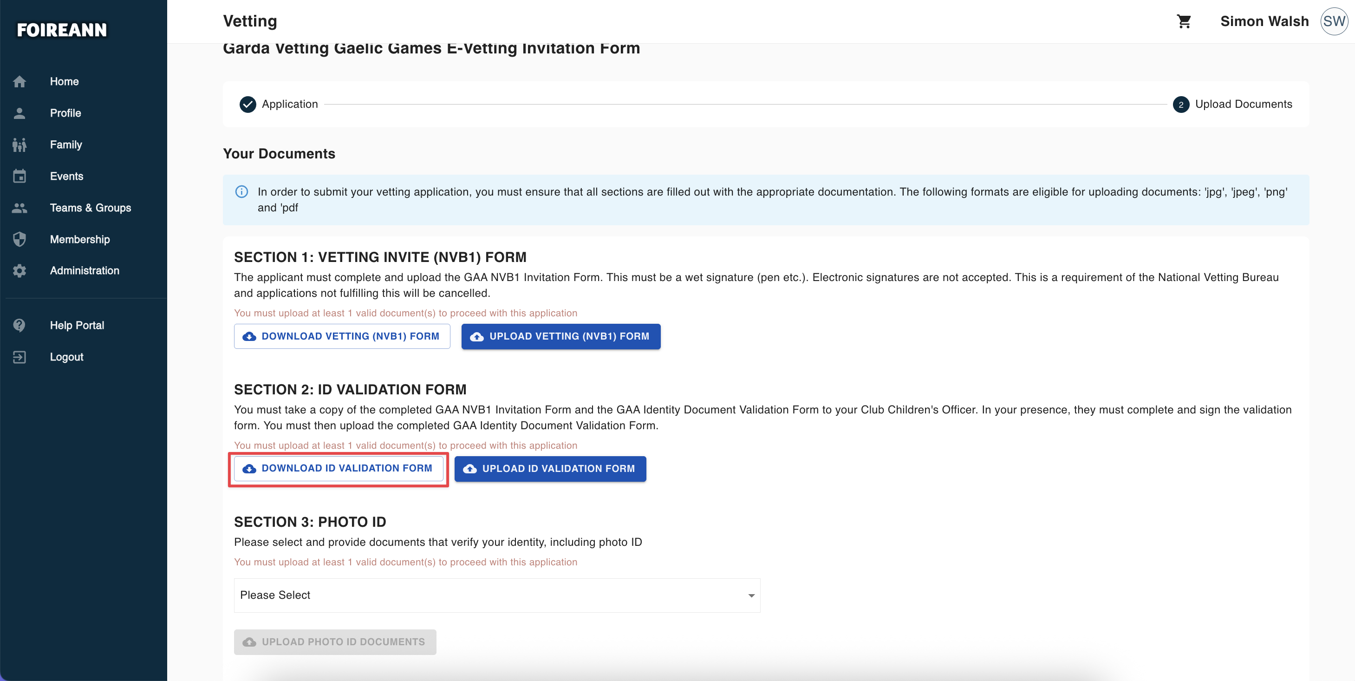Click the info icon in blue banner
Screen dimensions: 1355x681
pyautogui.click(x=241, y=191)
